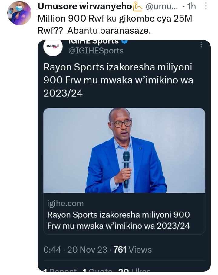Open Umusore wirwanyeho's profile picture
This screenshot has height=275, width=218.
(19, 13)
